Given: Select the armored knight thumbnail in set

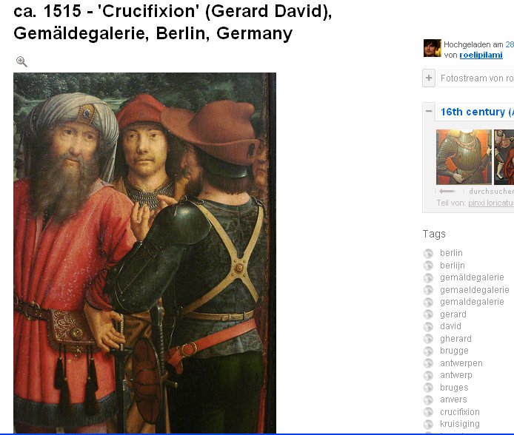Looking at the screenshot, I should pos(464,157).
